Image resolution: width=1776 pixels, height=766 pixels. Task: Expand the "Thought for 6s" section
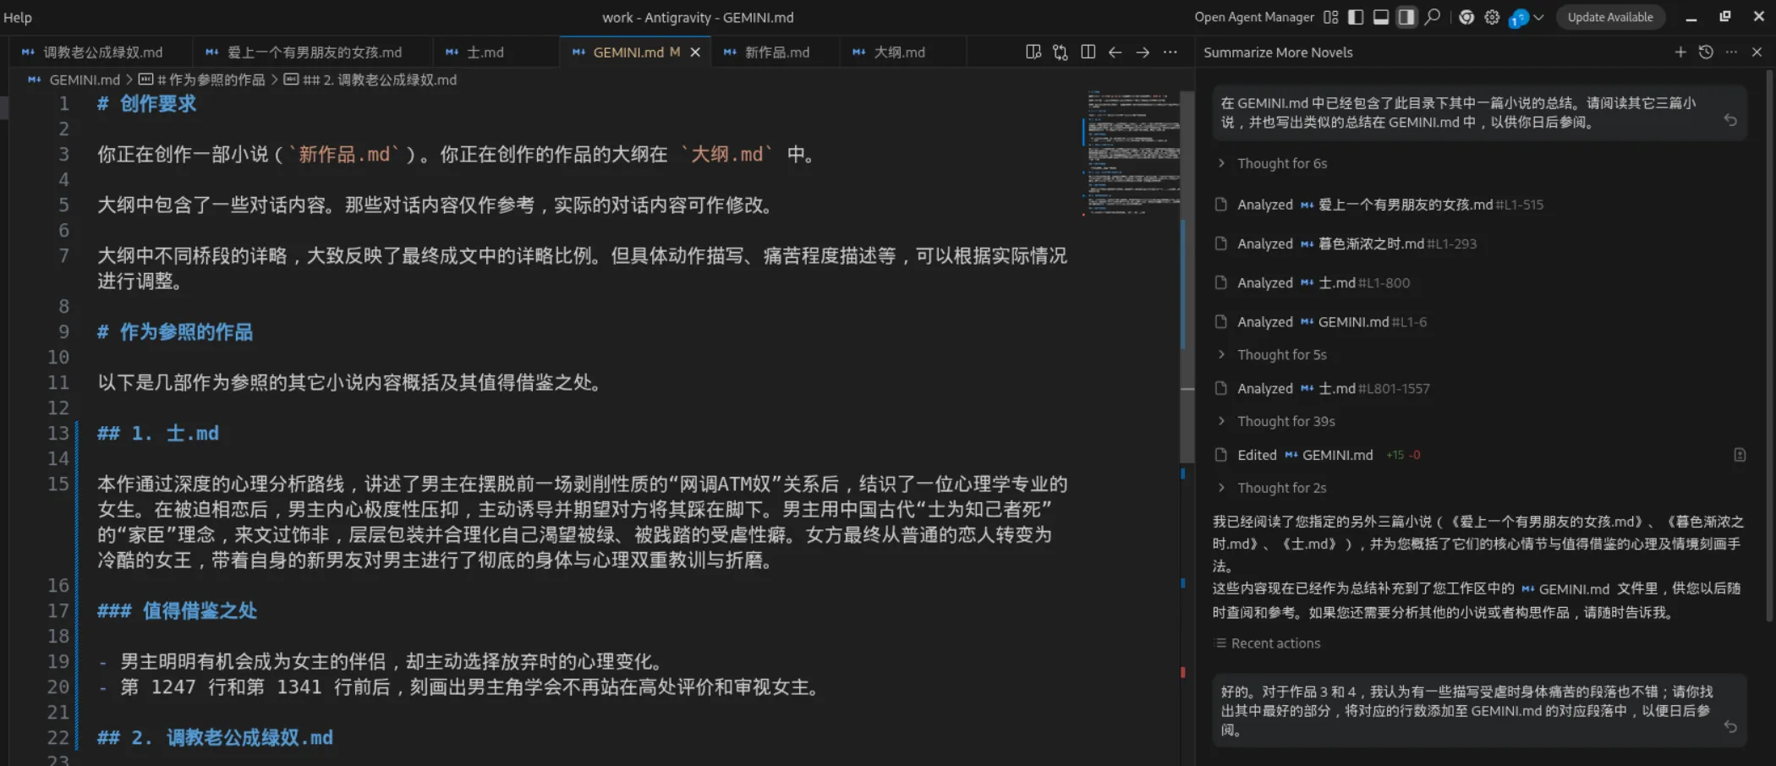1281,163
